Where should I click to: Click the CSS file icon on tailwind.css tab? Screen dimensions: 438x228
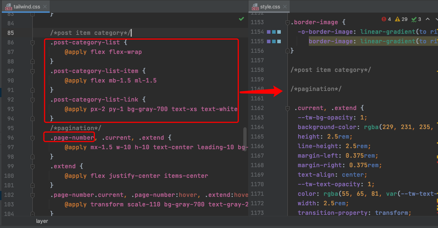click(9, 7)
